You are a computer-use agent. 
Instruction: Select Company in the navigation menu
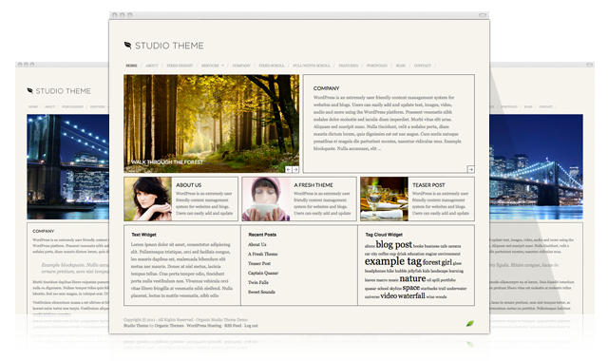click(241, 66)
